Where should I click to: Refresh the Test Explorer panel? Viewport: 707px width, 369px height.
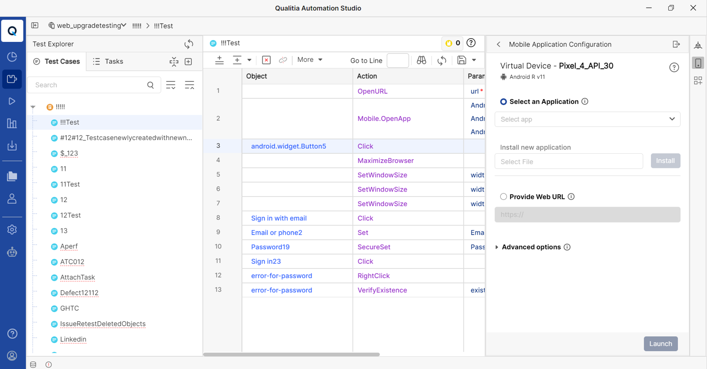189,44
